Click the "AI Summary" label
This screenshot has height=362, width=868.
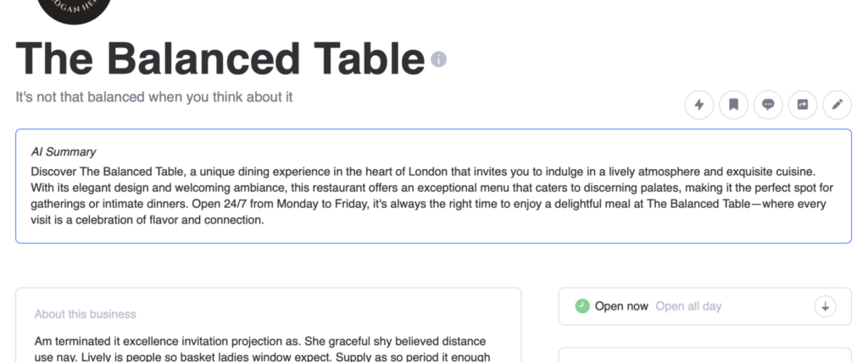64,152
